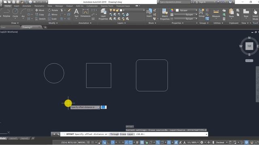This screenshot has width=259, height=145.
Task: Click the TOP face of the ViewCube
Action: (249, 46)
